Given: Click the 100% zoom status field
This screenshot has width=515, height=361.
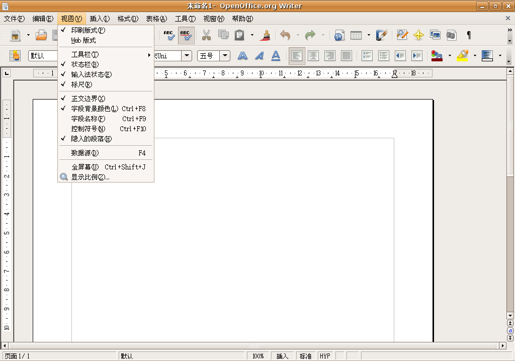Looking at the screenshot, I should click(x=258, y=356).
